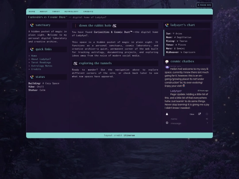Click the chatbox user profile icon
Image resolution: width=239 pixels, height=179 pixels.
167,114
